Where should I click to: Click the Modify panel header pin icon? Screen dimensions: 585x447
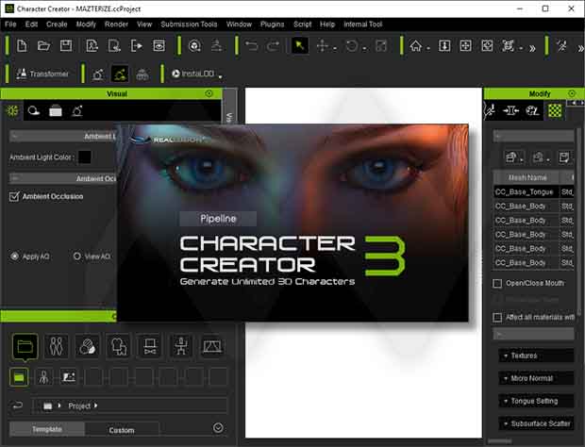click(x=572, y=93)
